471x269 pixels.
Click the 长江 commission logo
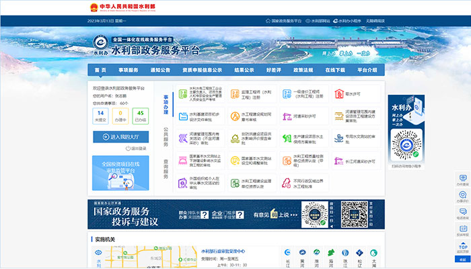287,252
